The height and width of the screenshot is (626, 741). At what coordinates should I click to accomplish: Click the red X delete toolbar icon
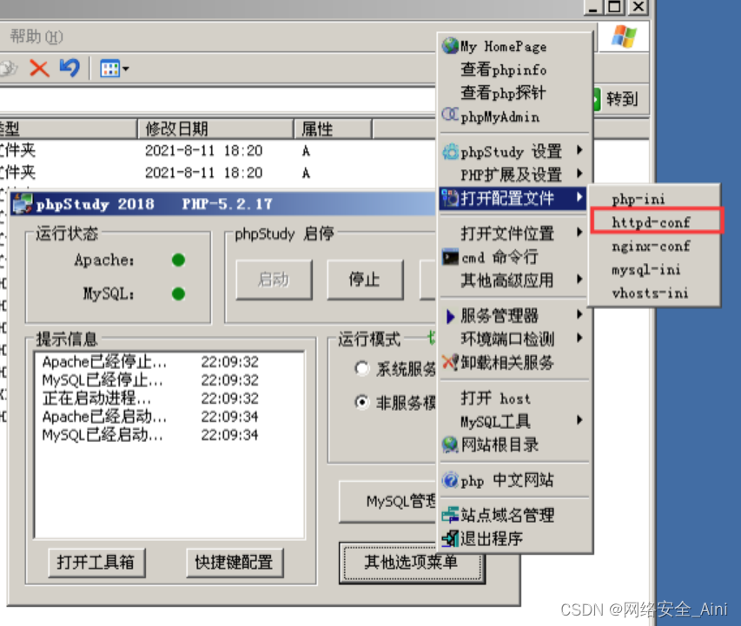point(39,68)
